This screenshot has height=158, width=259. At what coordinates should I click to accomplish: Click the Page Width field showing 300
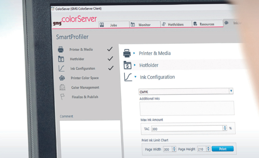coord(168,149)
